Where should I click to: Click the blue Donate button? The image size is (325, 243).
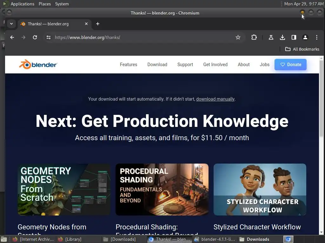(x=290, y=65)
